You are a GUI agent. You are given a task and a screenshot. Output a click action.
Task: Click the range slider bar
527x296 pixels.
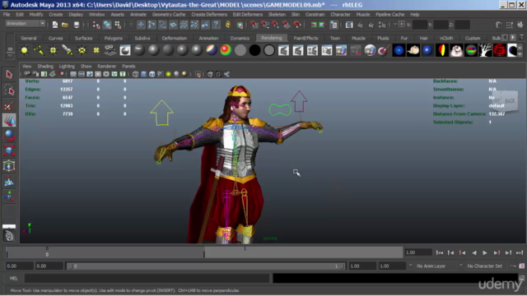205,266
